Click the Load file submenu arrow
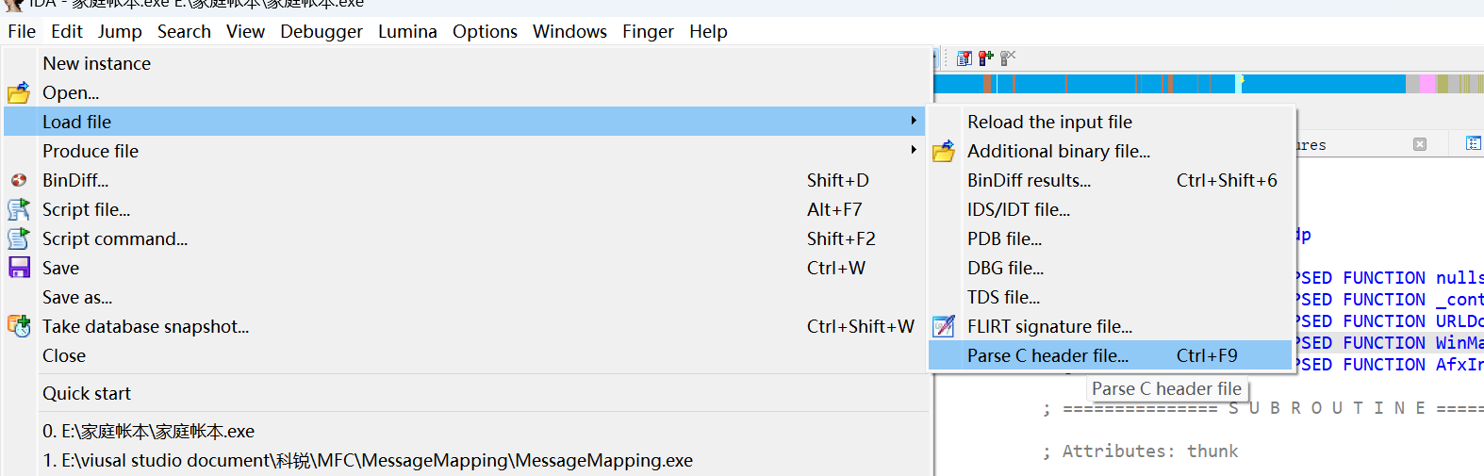Screen dimensions: 1484x476 coord(913,122)
